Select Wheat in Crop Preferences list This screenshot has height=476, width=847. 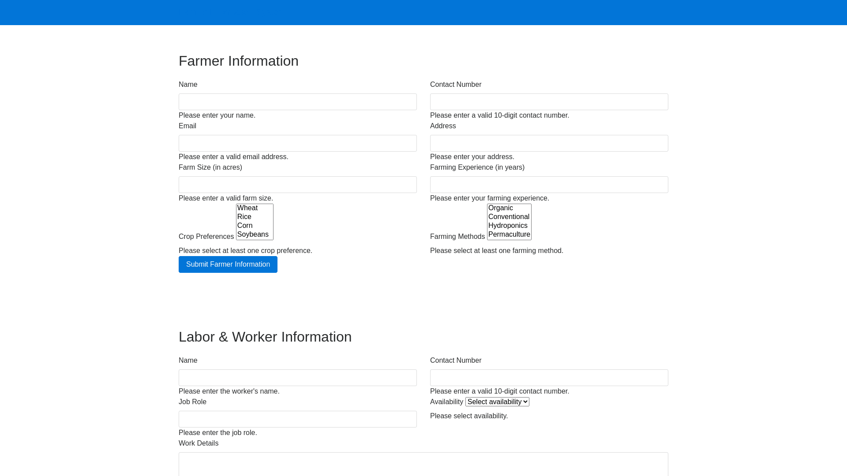(254, 208)
